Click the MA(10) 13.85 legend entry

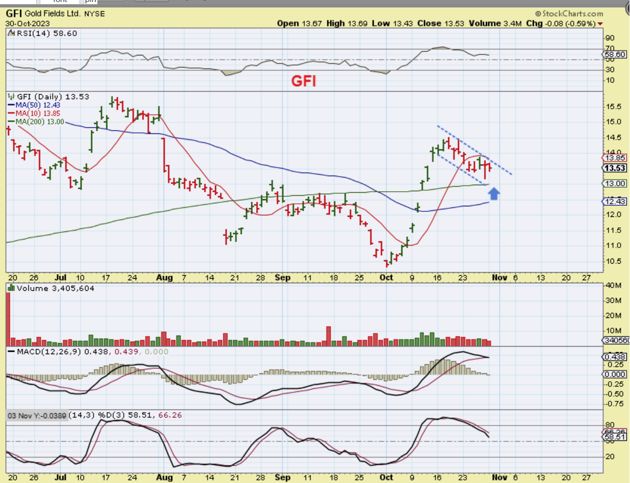coord(34,113)
